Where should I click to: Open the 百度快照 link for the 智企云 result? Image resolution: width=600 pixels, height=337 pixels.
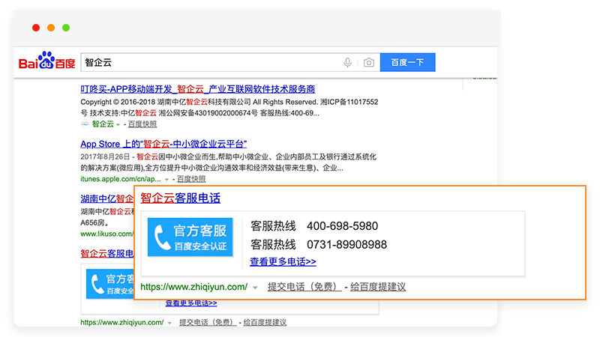pyautogui.click(x=142, y=124)
